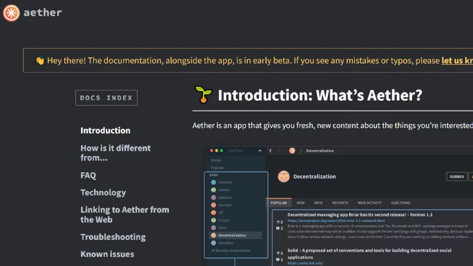Click the Genesis community icon
473x266 pixels.
coord(213,205)
